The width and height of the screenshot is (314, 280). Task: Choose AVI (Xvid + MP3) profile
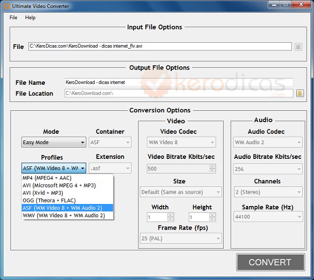[67, 193]
